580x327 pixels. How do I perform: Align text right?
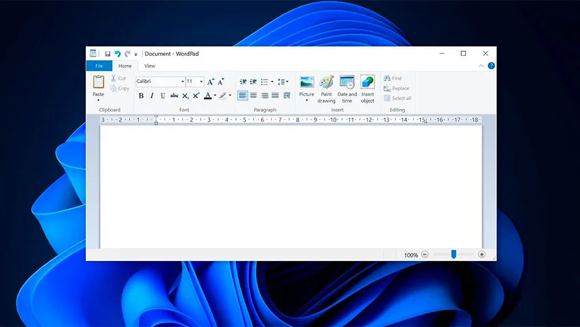(x=265, y=95)
